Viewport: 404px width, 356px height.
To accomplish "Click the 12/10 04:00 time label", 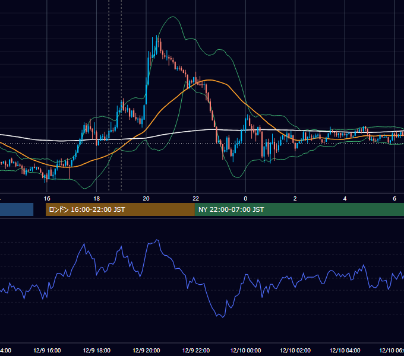I will (345, 350).
